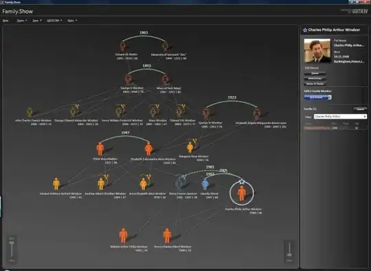Select John Charles Francis Windsor node
The image size is (371, 271).
[30, 112]
